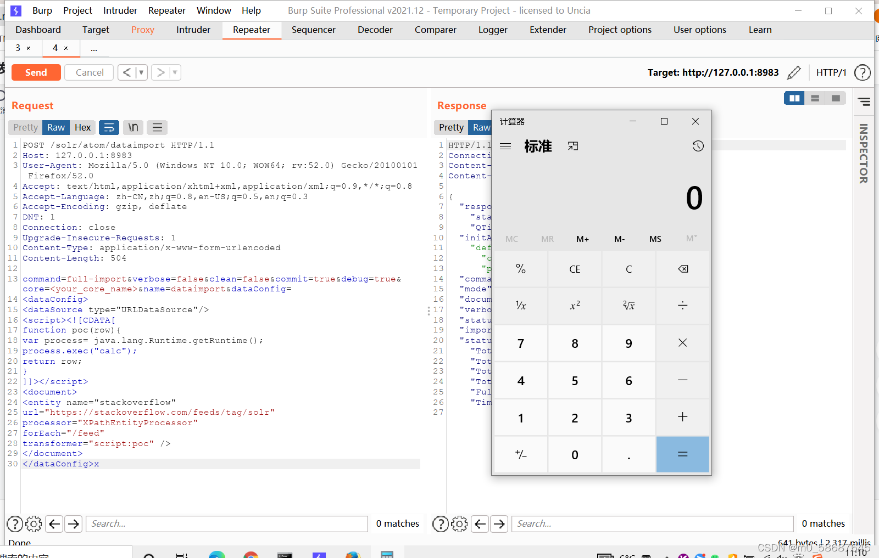Click Calculator CE clear entry
This screenshot has height=558, width=879.
(x=575, y=269)
